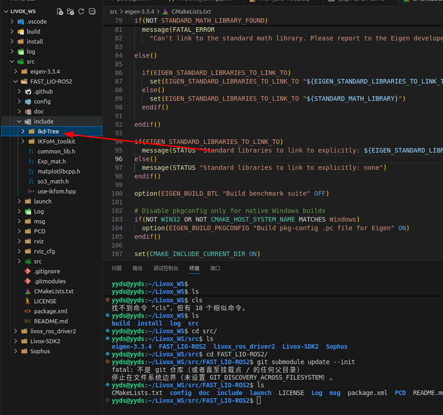Viewport: 443px width, 415px height.
Task: Click the Livox-SDK2 folder icon
Action: (x=25, y=341)
